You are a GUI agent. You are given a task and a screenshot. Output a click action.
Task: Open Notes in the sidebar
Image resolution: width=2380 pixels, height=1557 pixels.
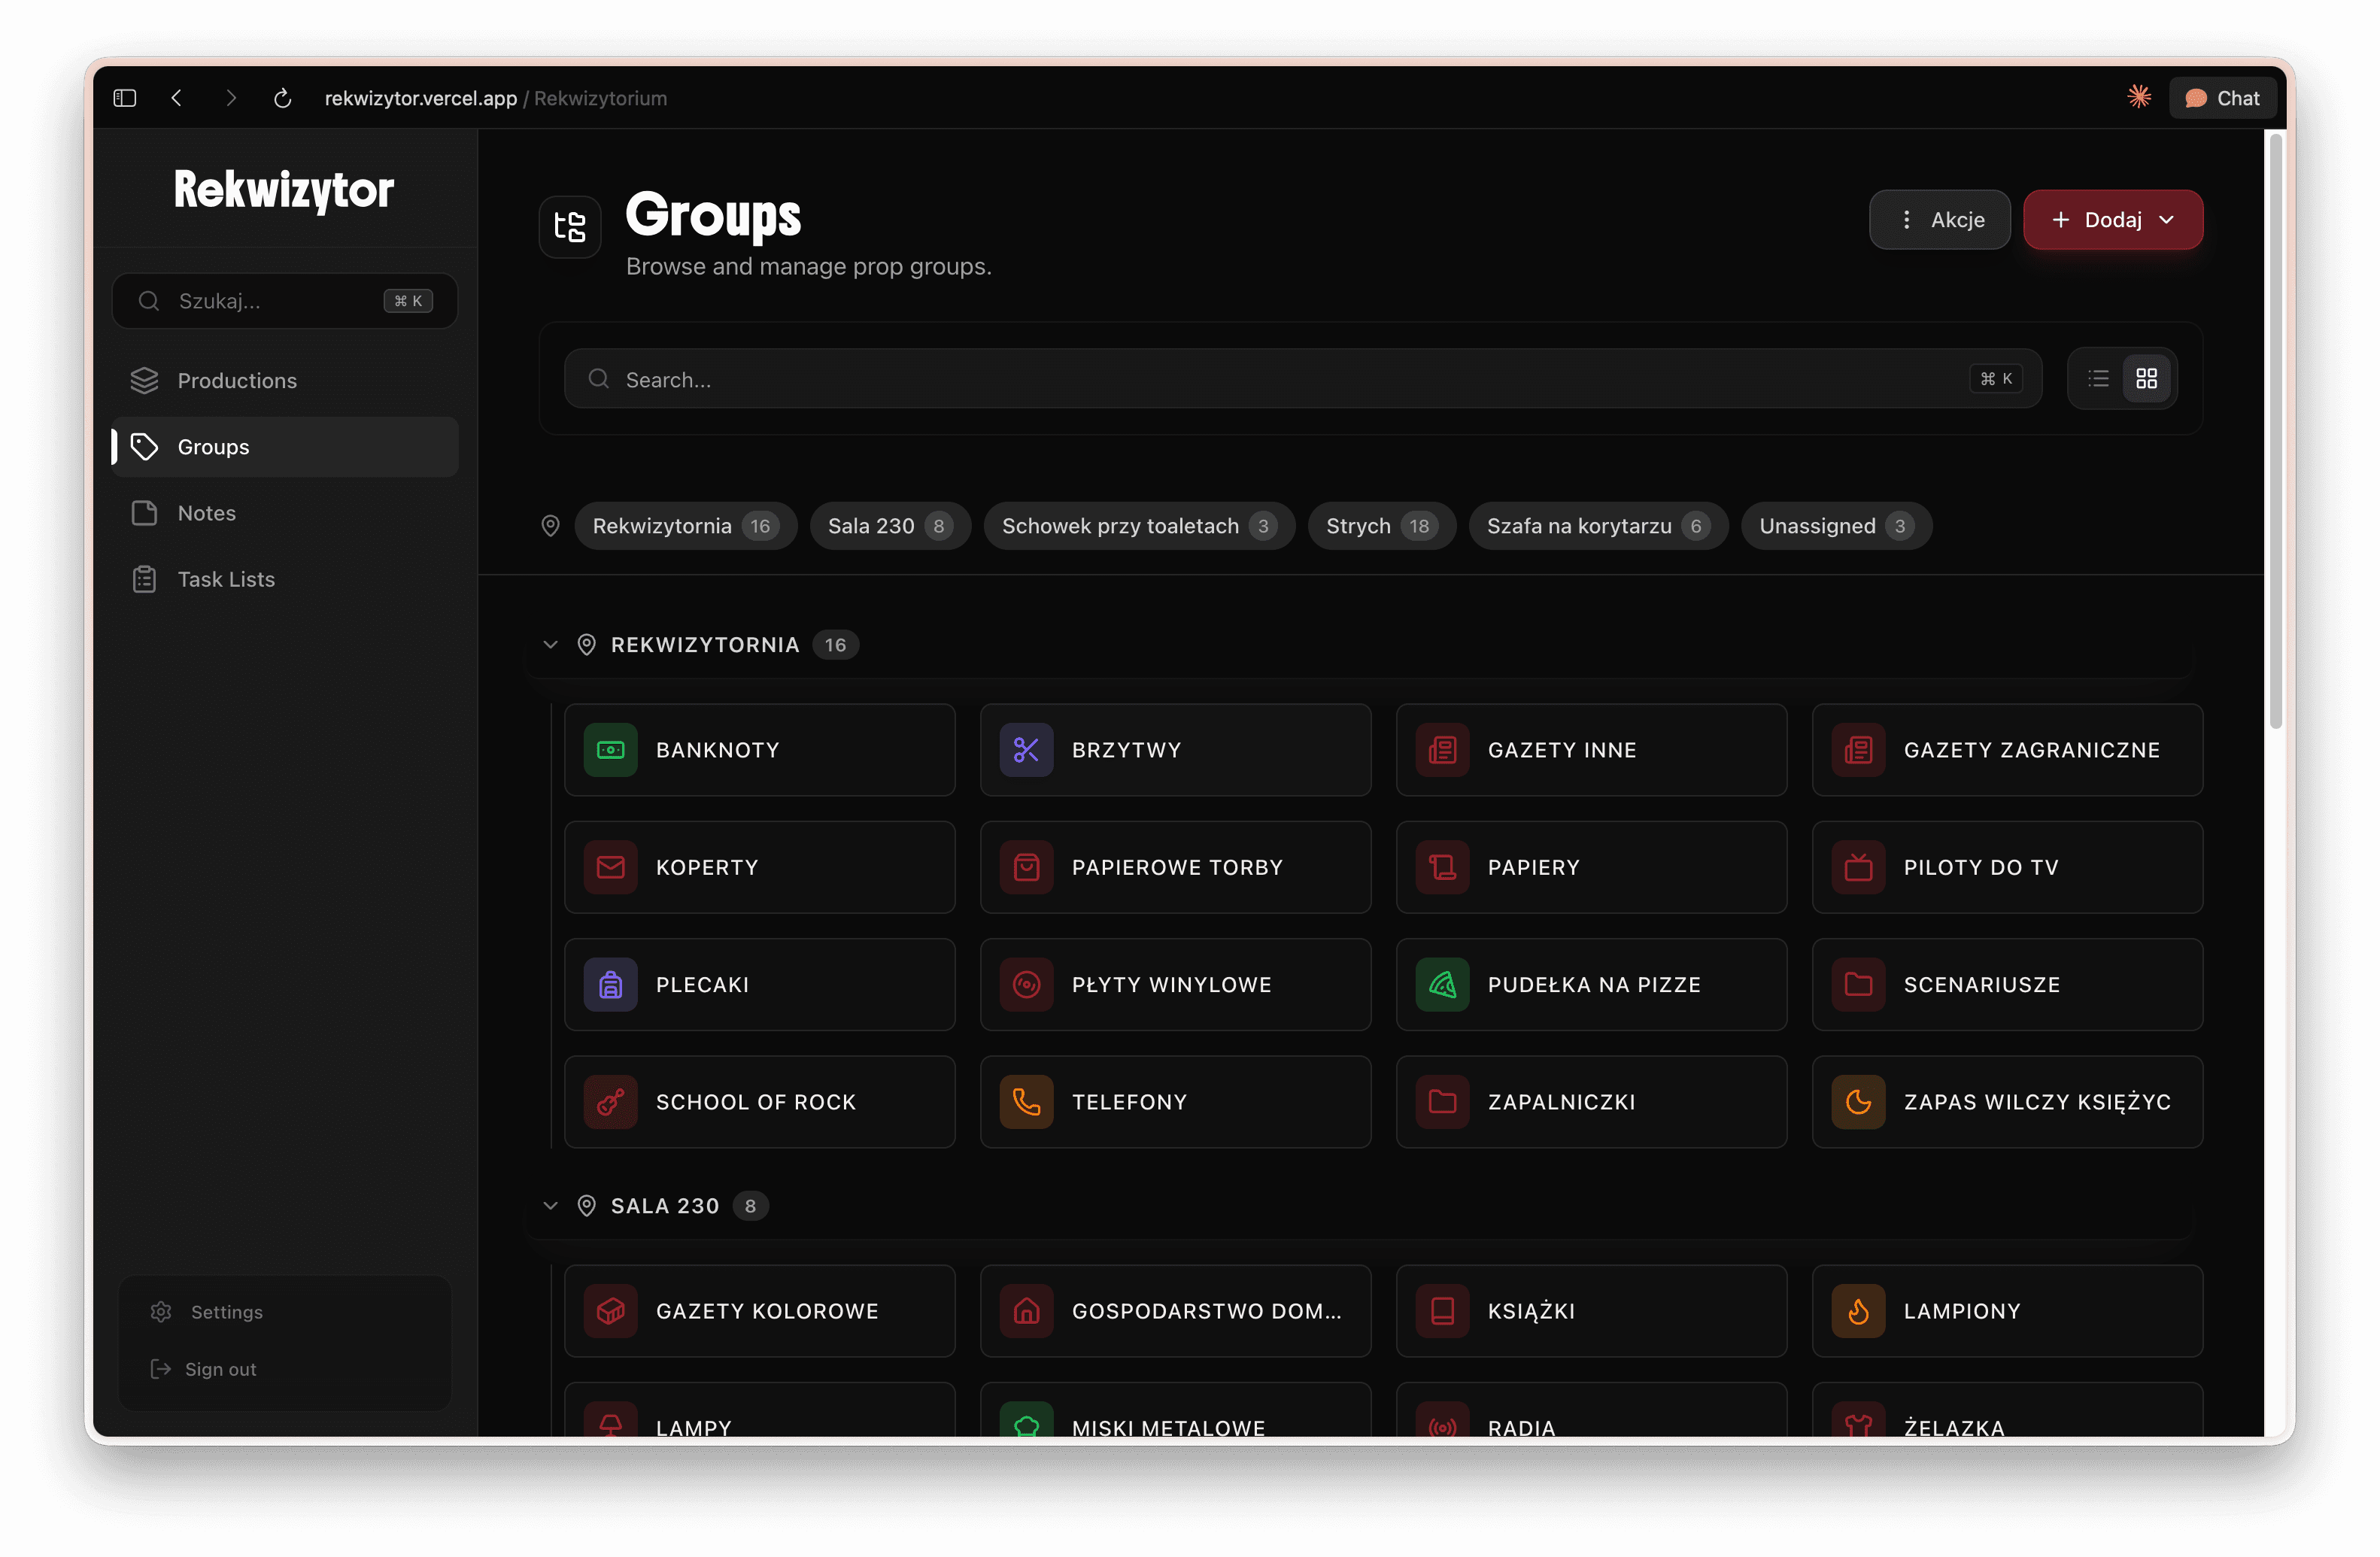coord(285,513)
